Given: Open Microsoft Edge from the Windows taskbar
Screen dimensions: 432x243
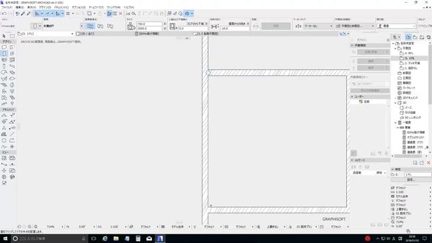Looking at the screenshot, I should coord(105,238).
